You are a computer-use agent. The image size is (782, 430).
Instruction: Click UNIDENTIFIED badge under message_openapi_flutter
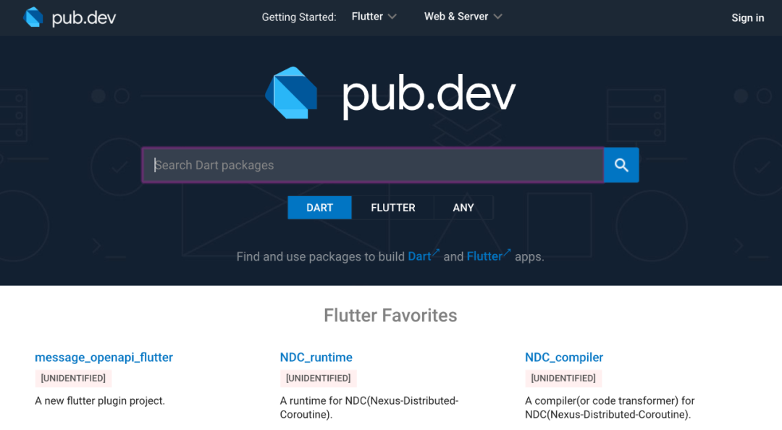73,378
